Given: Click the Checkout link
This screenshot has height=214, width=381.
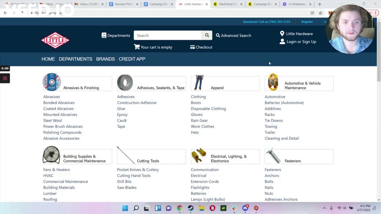Looking at the screenshot, I should coord(204,47).
